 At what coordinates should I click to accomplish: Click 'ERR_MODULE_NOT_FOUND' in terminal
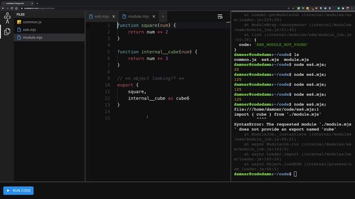pyautogui.click(x=281, y=45)
